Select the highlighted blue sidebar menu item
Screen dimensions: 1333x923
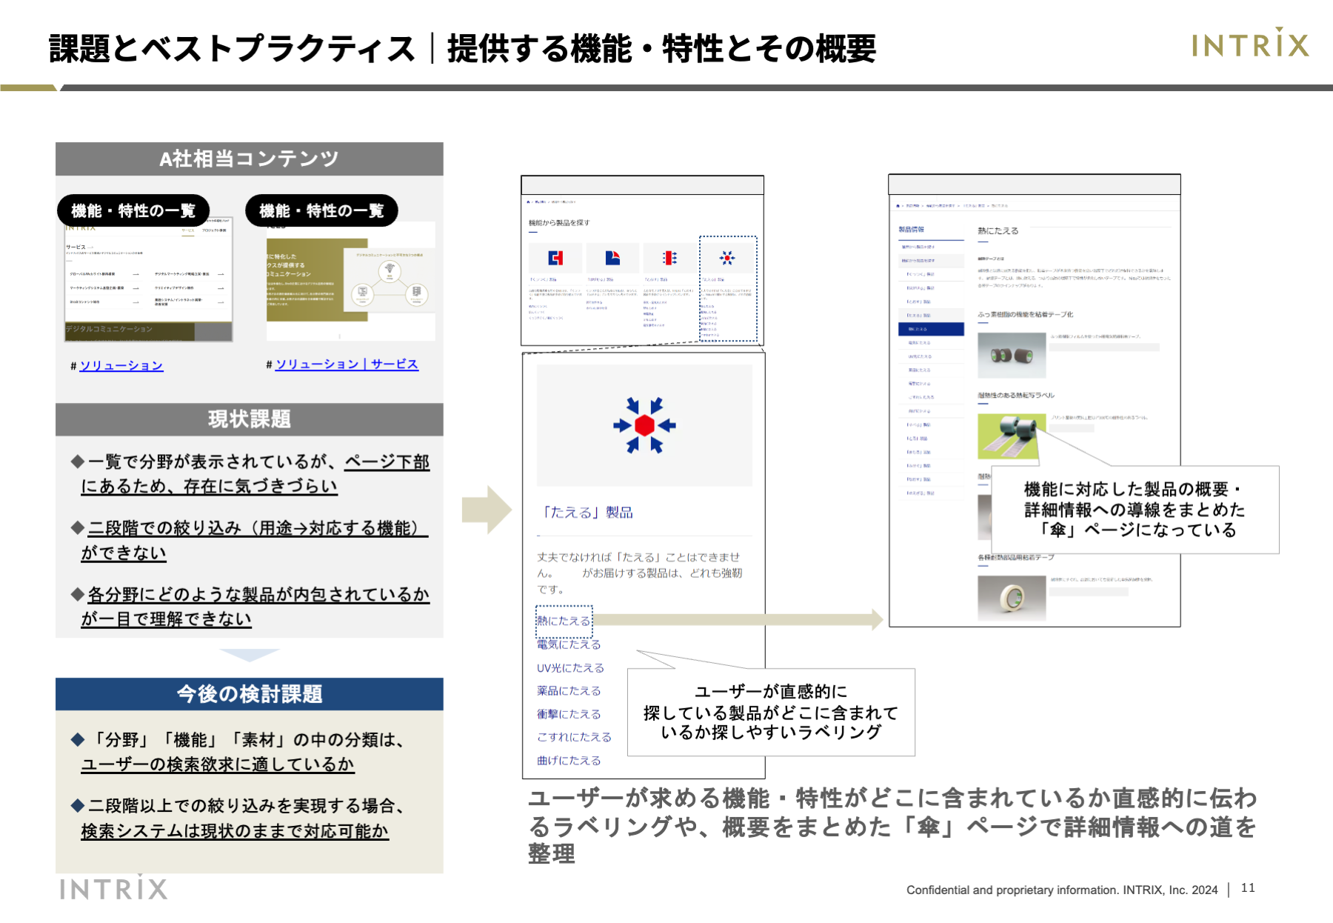(x=931, y=329)
